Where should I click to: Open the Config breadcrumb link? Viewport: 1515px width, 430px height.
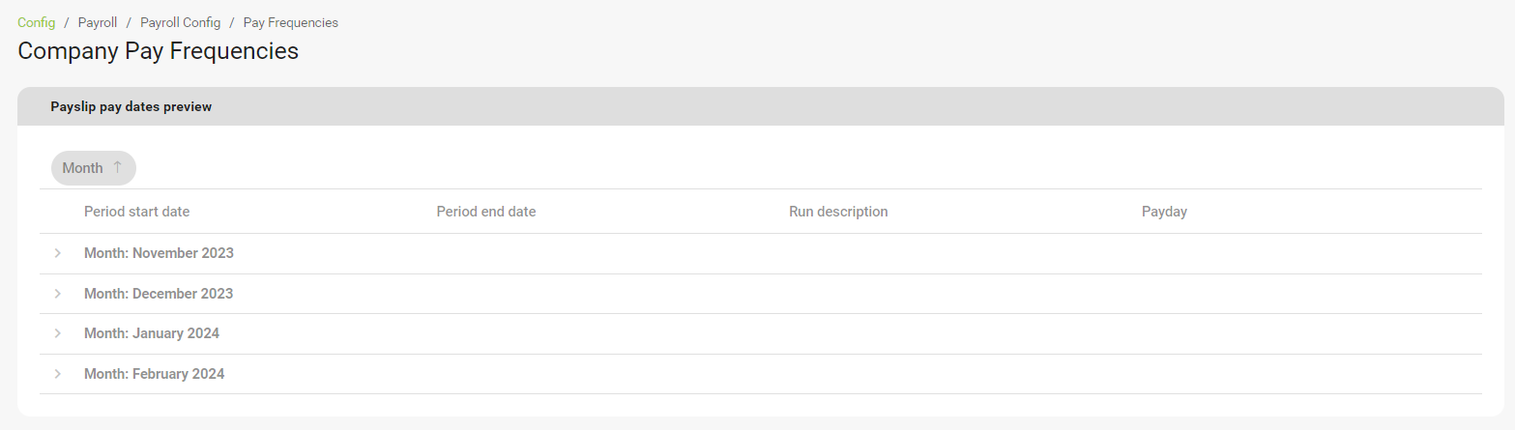(37, 22)
